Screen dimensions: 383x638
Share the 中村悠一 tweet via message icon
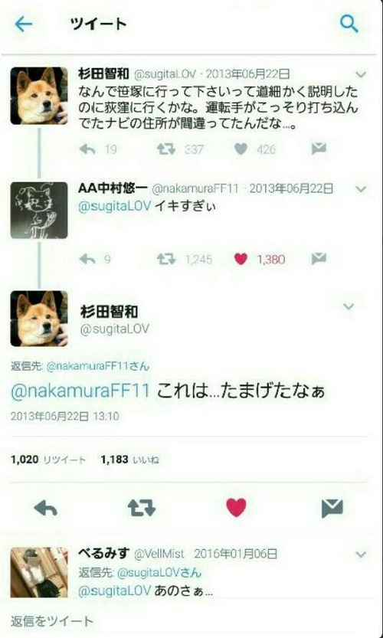click(319, 259)
